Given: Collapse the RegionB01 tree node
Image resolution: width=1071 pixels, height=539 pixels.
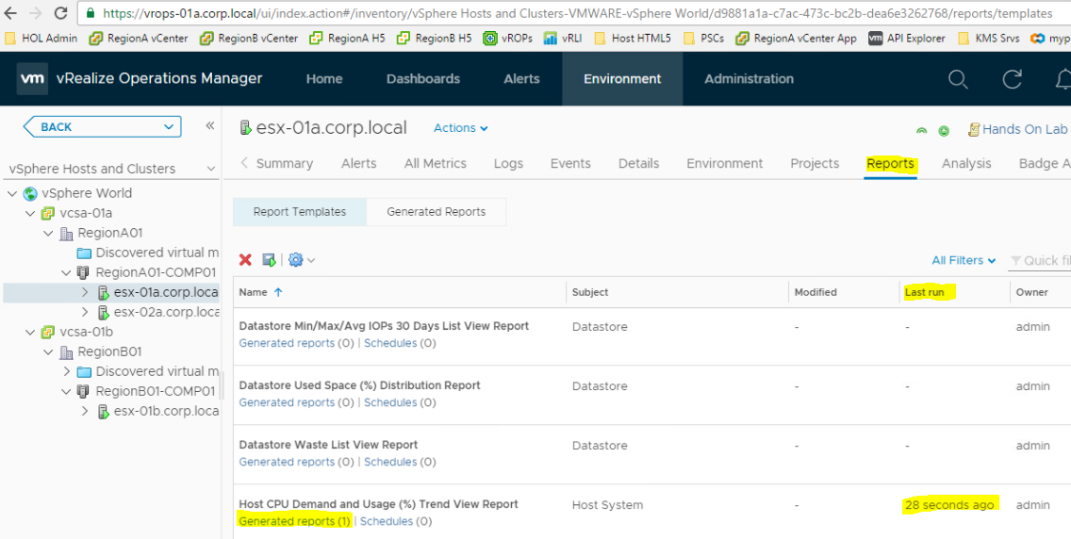Looking at the screenshot, I should [x=48, y=352].
